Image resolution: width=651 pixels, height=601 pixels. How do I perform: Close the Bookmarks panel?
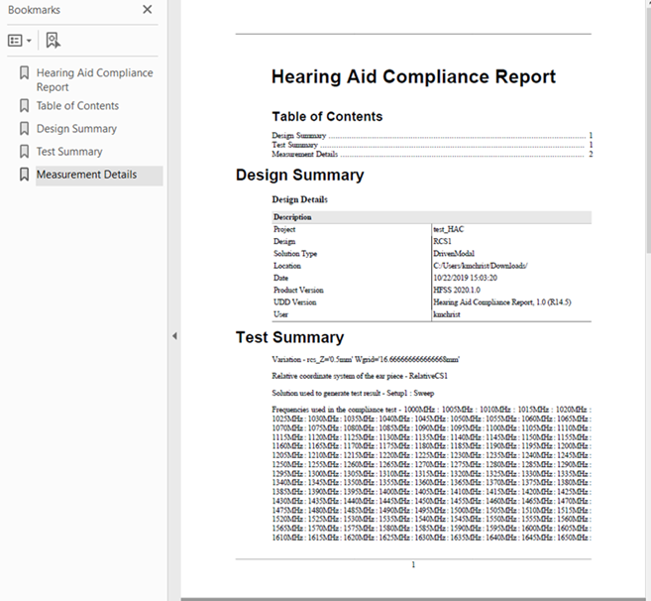148,10
